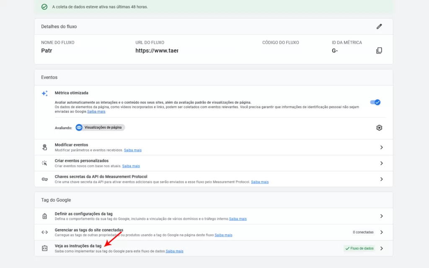Click the Fluxo de dados status badge
The width and height of the screenshot is (429, 268).
[x=359, y=248]
